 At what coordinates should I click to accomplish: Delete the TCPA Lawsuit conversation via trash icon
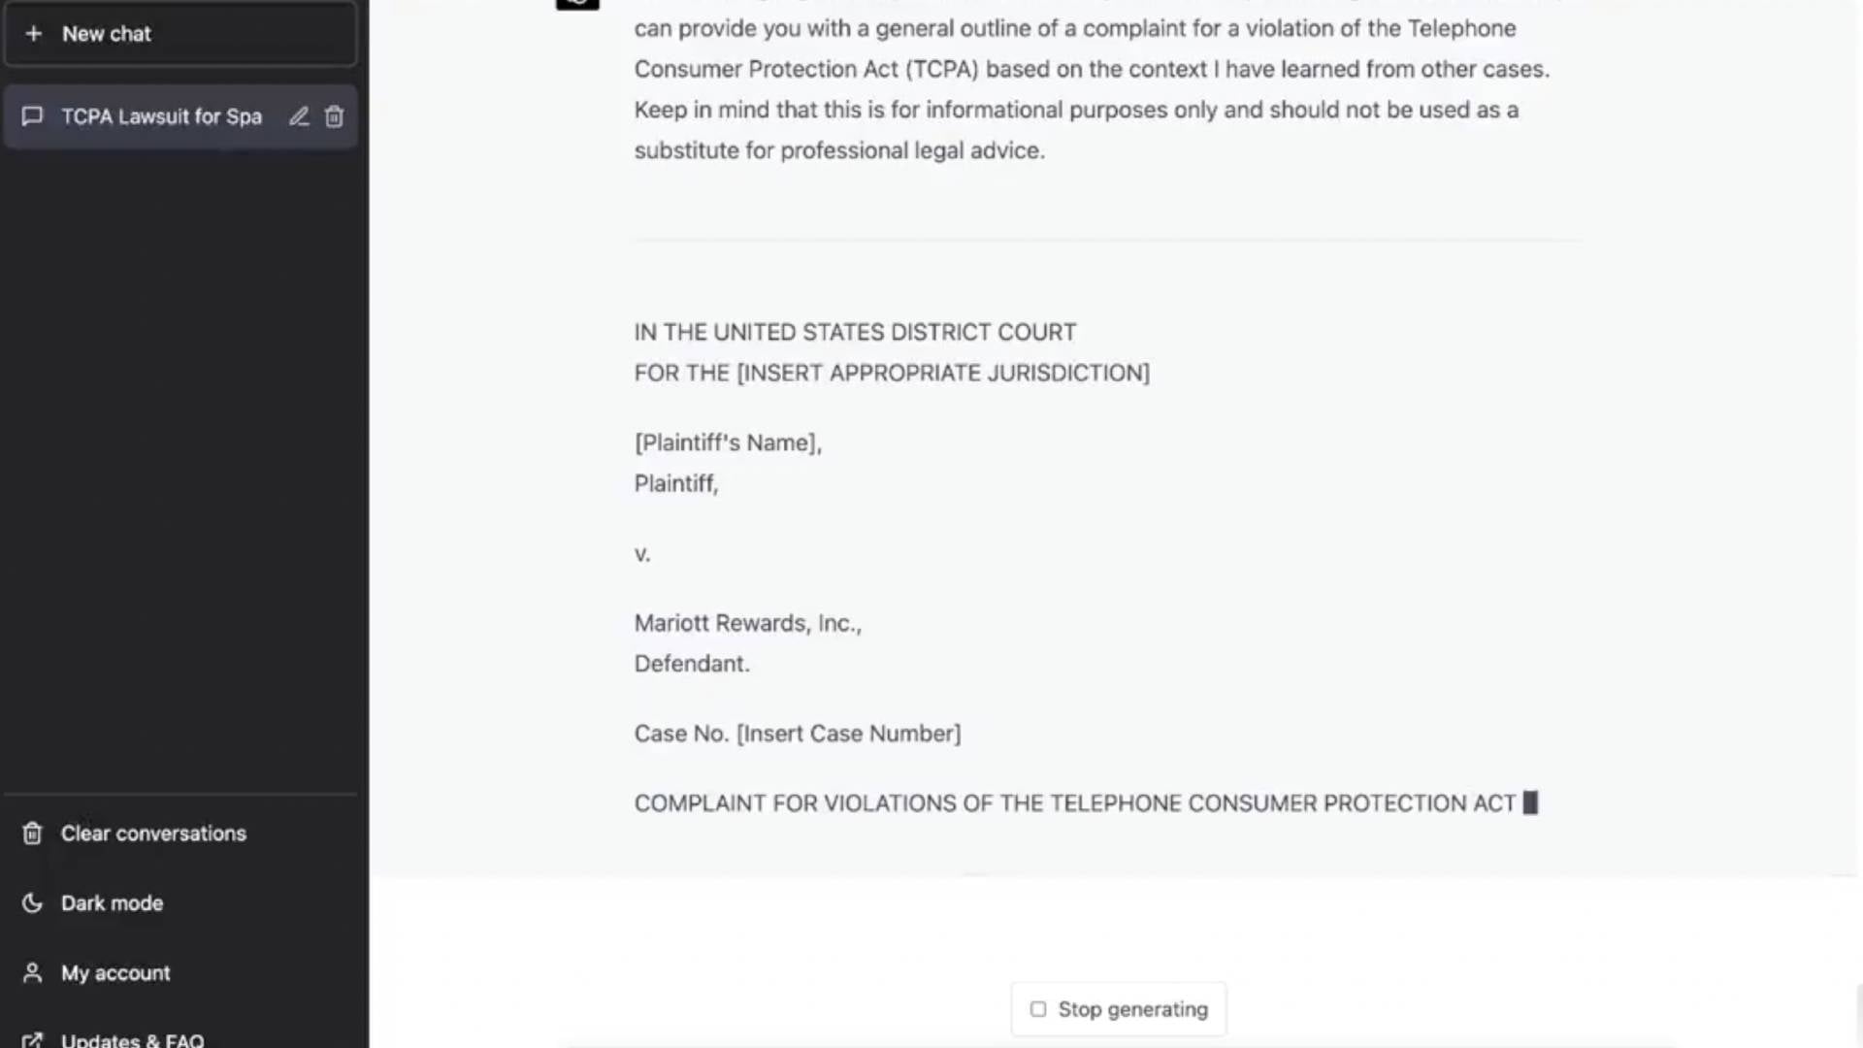tap(334, 116)
